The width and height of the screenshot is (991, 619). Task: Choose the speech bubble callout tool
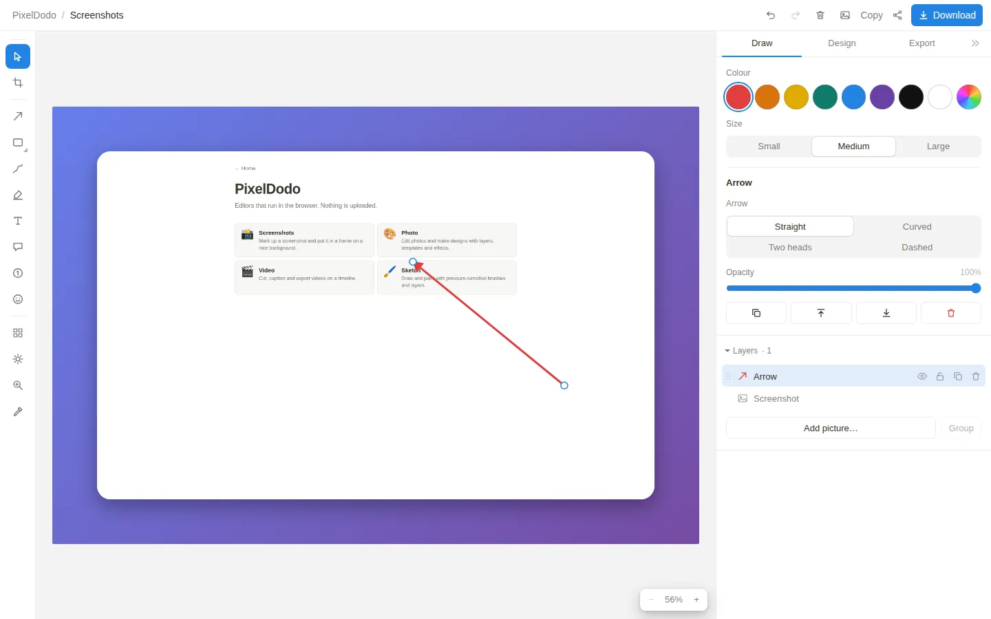[x=18, y=247]
